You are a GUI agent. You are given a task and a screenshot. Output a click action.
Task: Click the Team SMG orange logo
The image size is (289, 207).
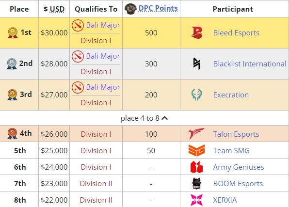(x=196, y=150)
